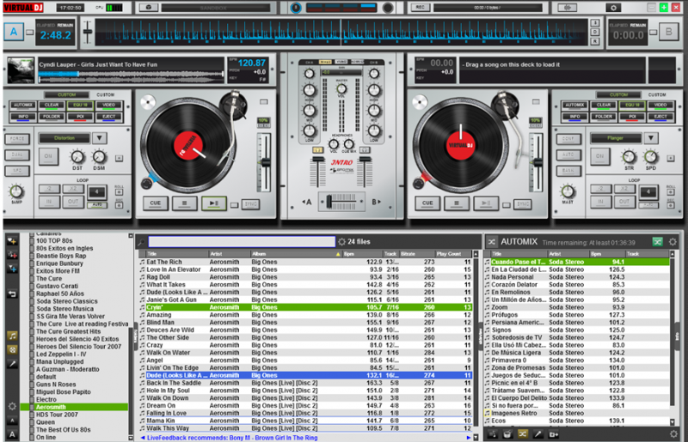This screenshot has width=688, height=442.
Task: Click the music note icon in sidebar
Action: (x=12, y=336)
